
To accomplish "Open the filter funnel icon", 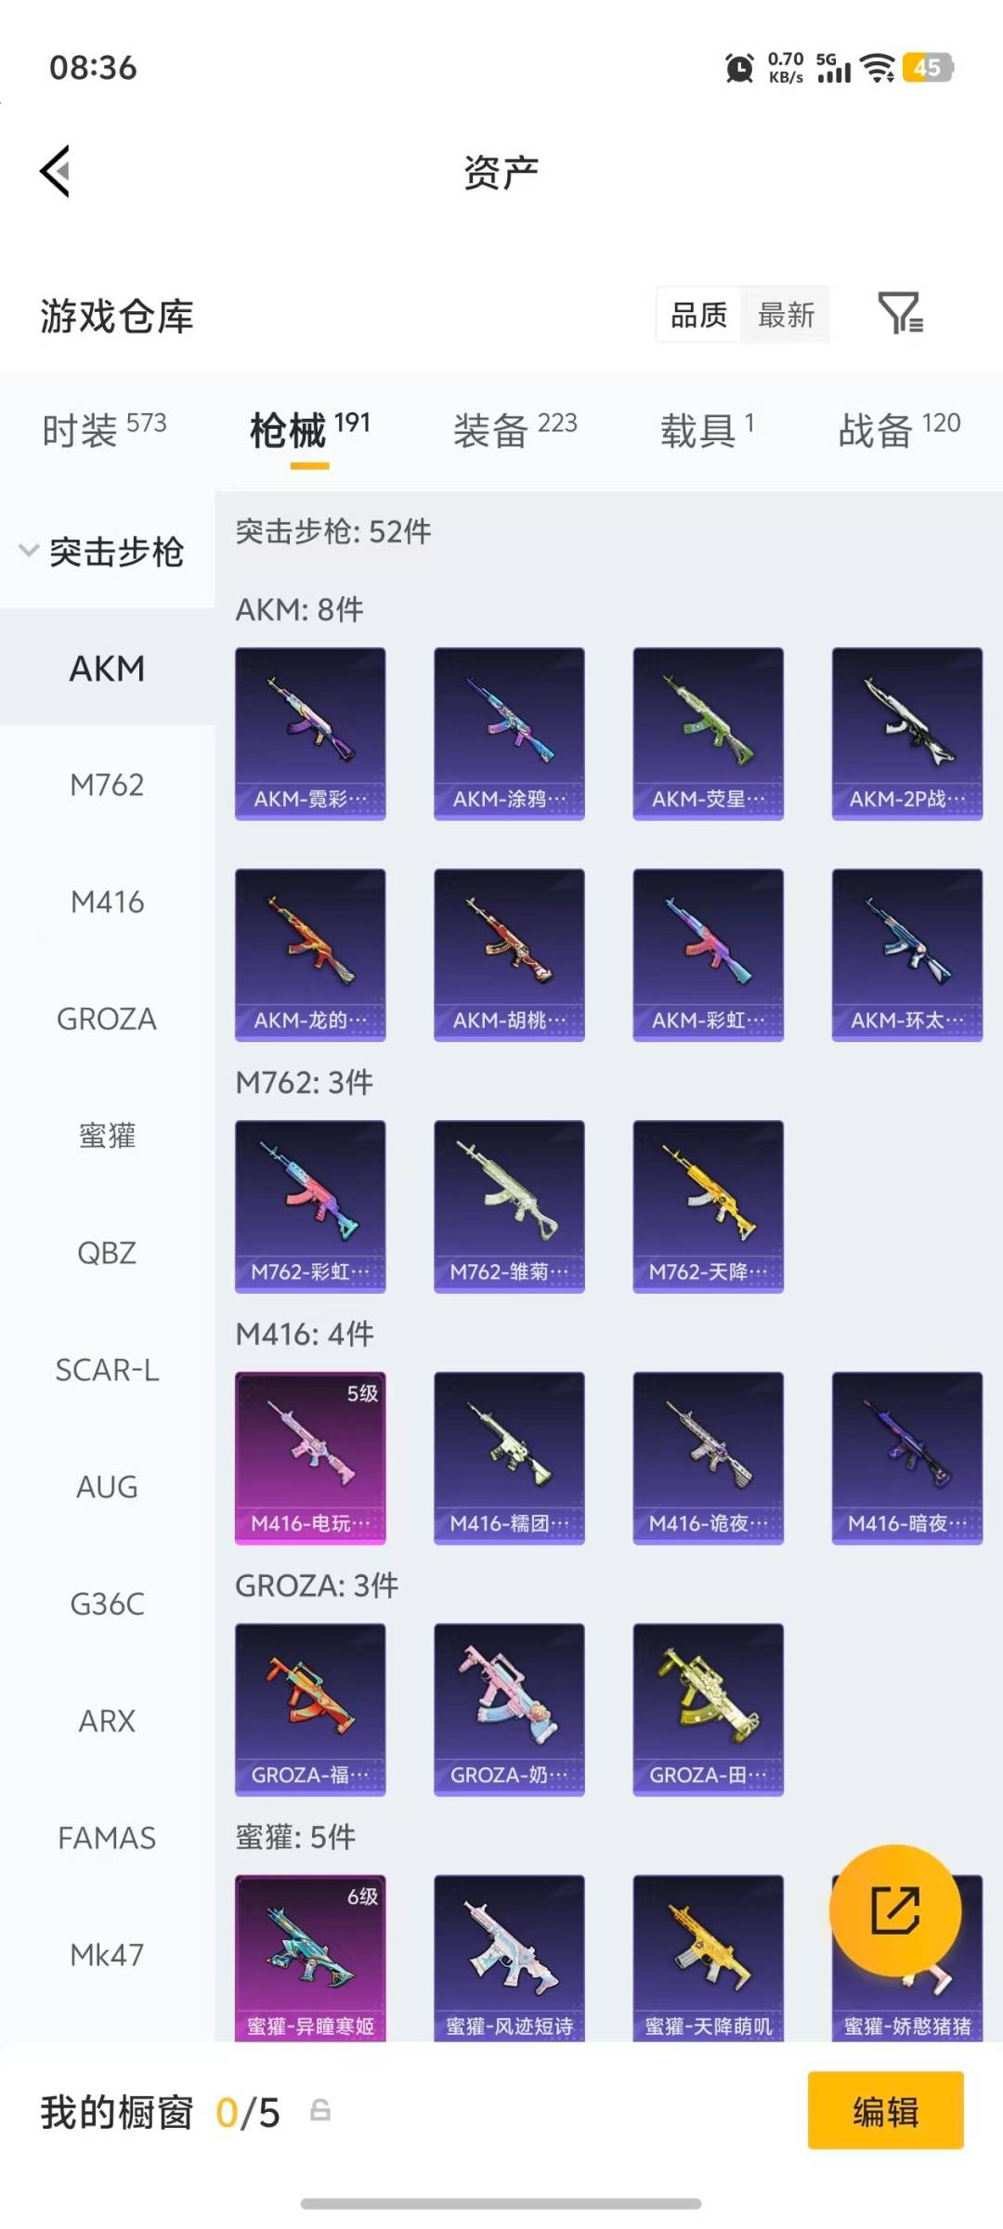I will click(900, 313).
